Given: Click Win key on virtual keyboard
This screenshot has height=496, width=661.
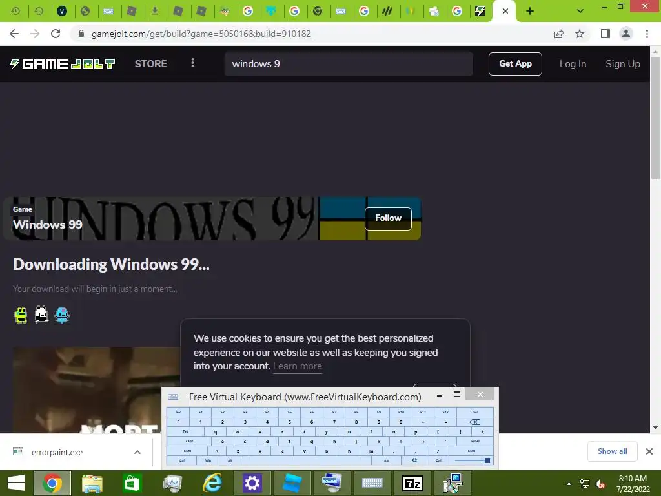Looking at the screenshot, I should click(208, 460).
